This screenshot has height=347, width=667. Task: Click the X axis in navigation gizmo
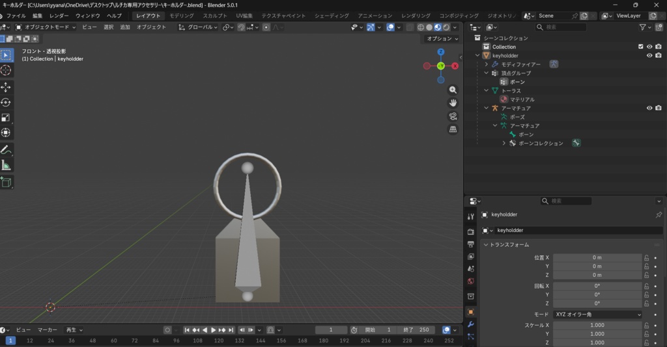tap(455, 66)
